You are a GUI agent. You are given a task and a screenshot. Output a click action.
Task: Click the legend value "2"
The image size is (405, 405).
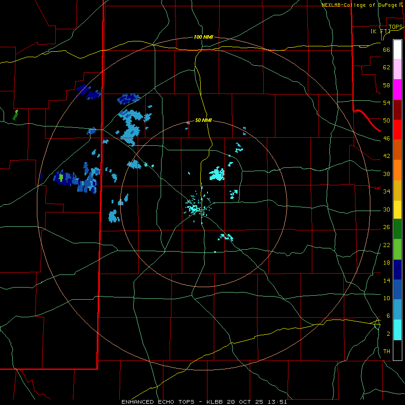(388, 333)
